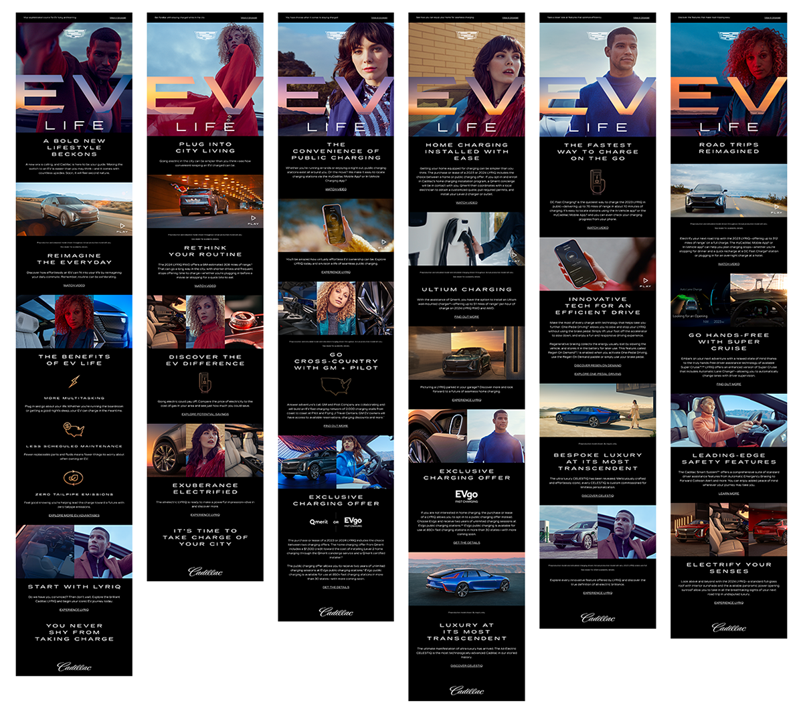Play the silver LYRIQ desert road video

[122, 227]
